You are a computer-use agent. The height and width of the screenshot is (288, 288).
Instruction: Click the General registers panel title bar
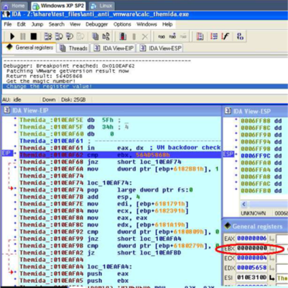[256, 227]
